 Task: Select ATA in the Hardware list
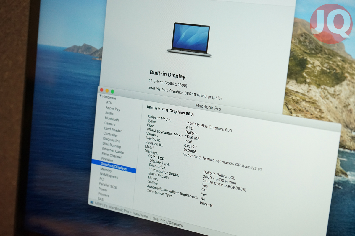coord(109,103)
